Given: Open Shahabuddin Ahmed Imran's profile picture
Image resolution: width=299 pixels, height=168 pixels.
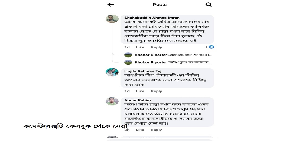Looking at the screenshot, I should tap(112, 19).
